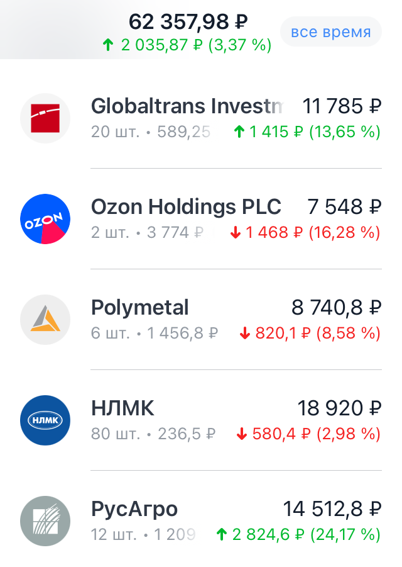Tap the portfolio gain 2 035,87 ₽ line
The height and width of the screenshot is (567, 402).
coord(187,45)
